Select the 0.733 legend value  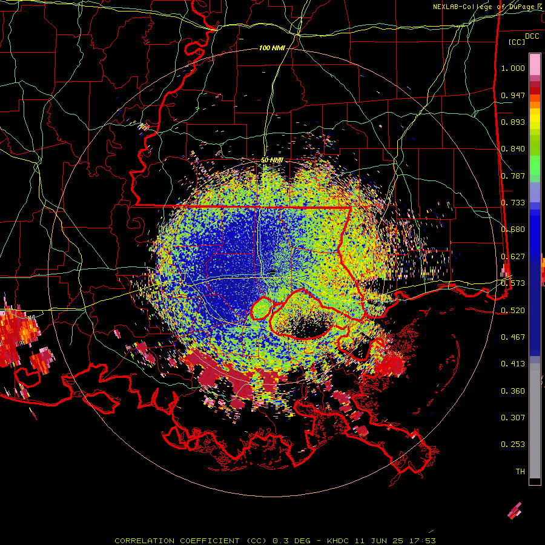pos(513,203)
